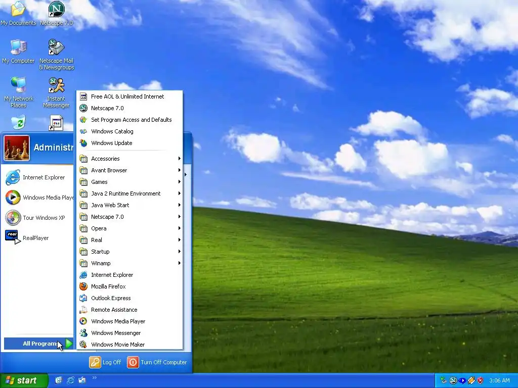
Task: Expand Real submenu arrow
Action: (180, 240)
